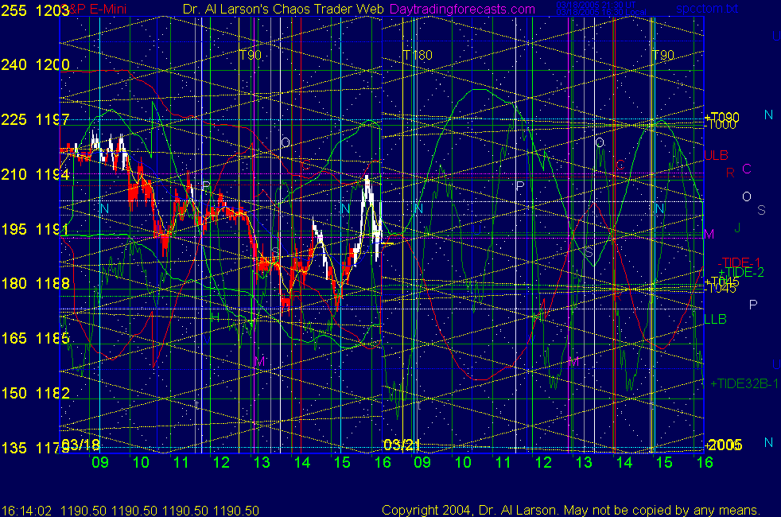Click the T180 marker label on the chart
781x517 pixels.
418,56
